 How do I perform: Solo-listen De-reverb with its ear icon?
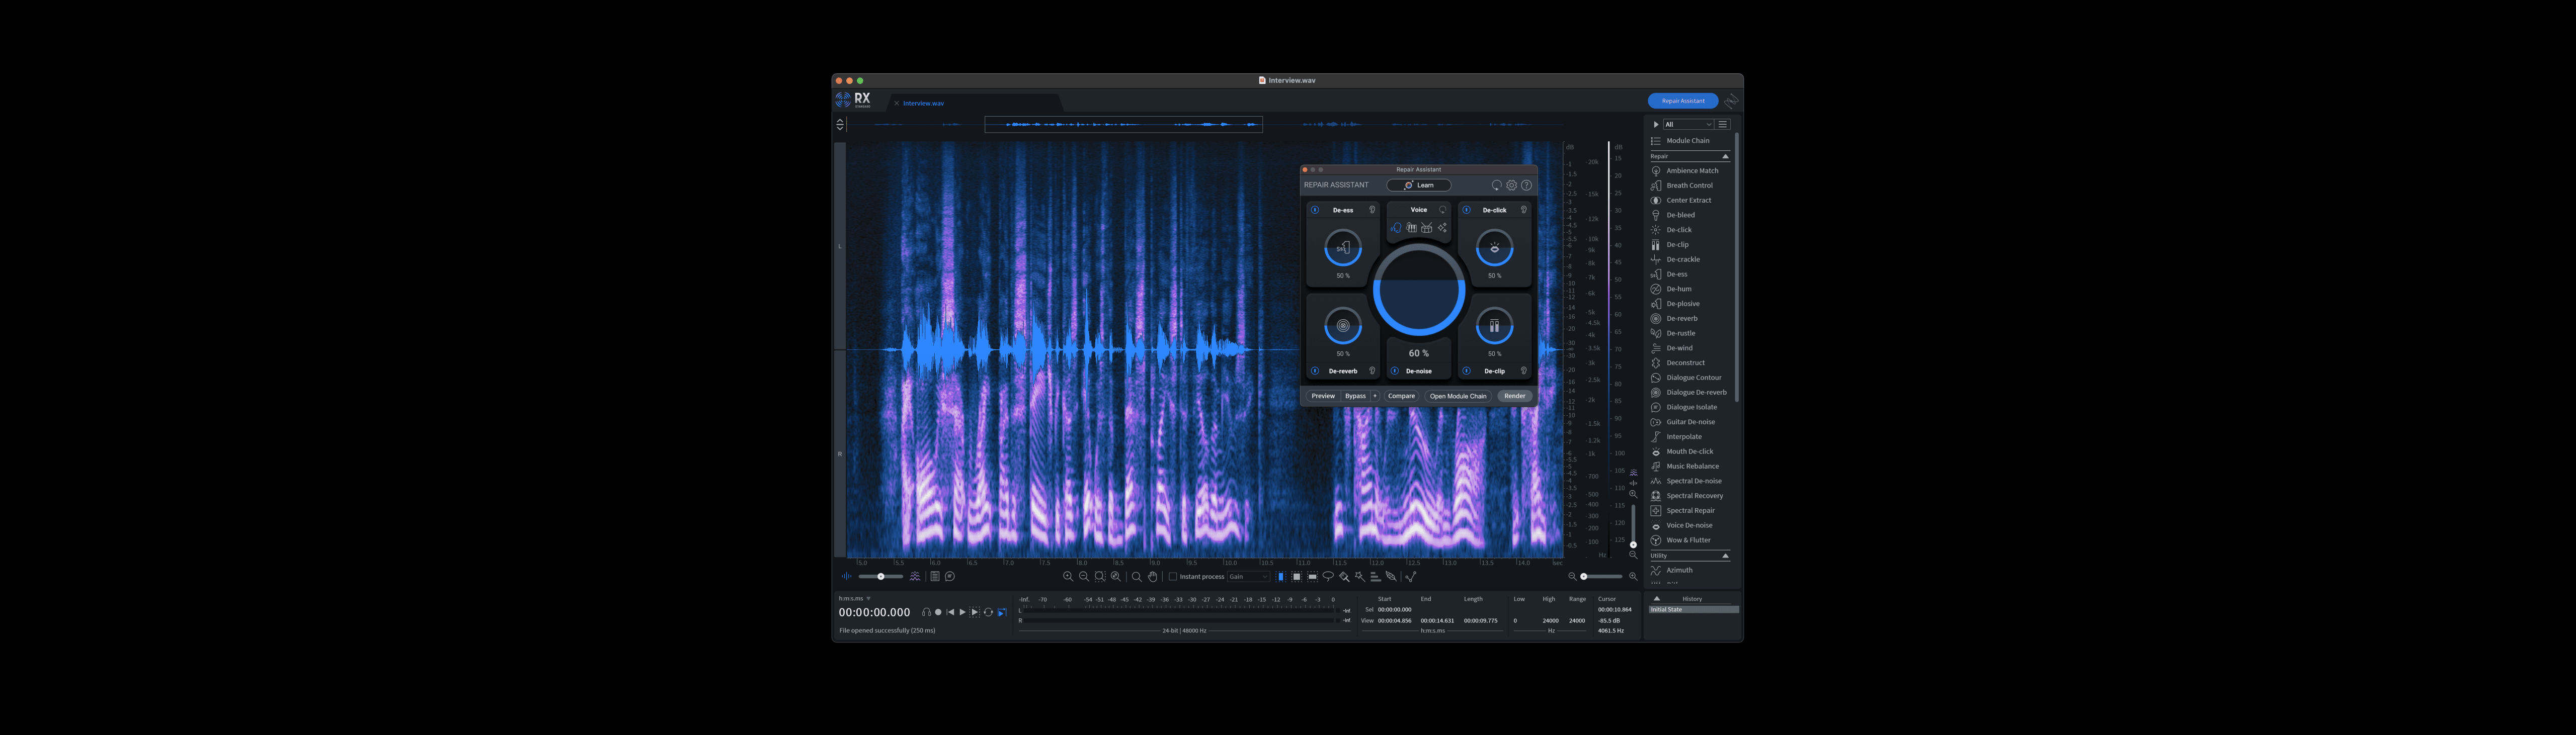pyautogui.click(x=1372, y=371)
